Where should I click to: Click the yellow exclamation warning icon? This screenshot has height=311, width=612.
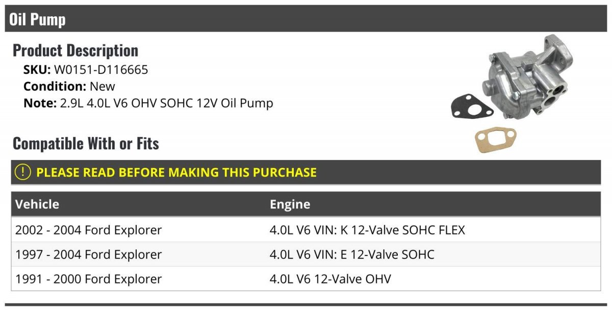pyautogui.click(x=23, y=172)
